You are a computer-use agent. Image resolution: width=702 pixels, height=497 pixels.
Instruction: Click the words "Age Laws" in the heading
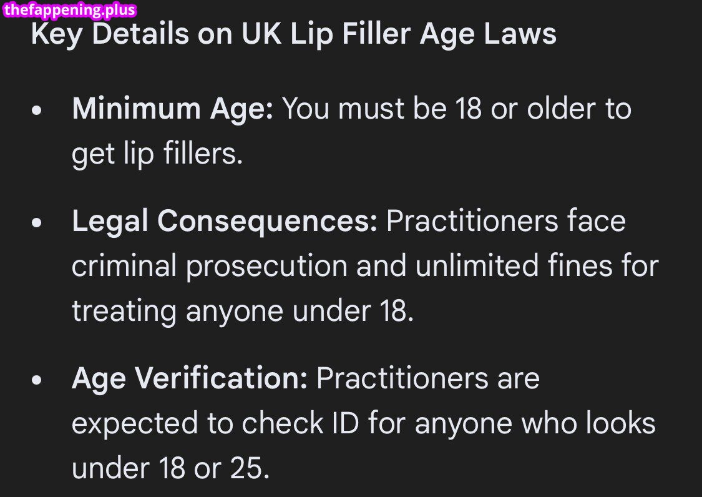coord(488,34)
